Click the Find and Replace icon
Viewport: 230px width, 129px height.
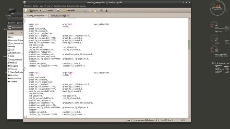point(106,10)
